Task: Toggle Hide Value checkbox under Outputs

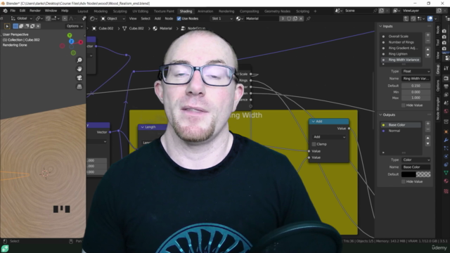Action: (403, 181)
